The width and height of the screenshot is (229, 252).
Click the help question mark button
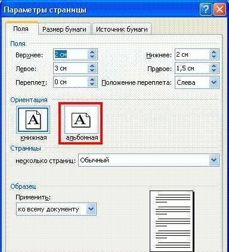click(206, 10)
